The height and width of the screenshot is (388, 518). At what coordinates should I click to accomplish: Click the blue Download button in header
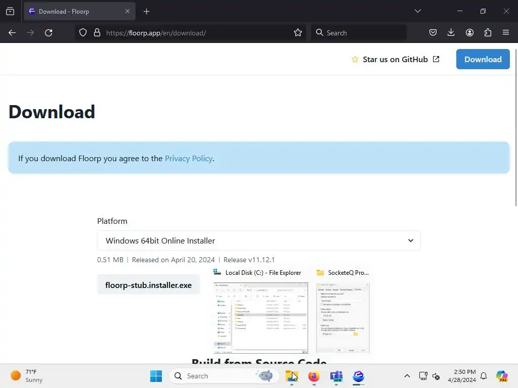(483, 59)
